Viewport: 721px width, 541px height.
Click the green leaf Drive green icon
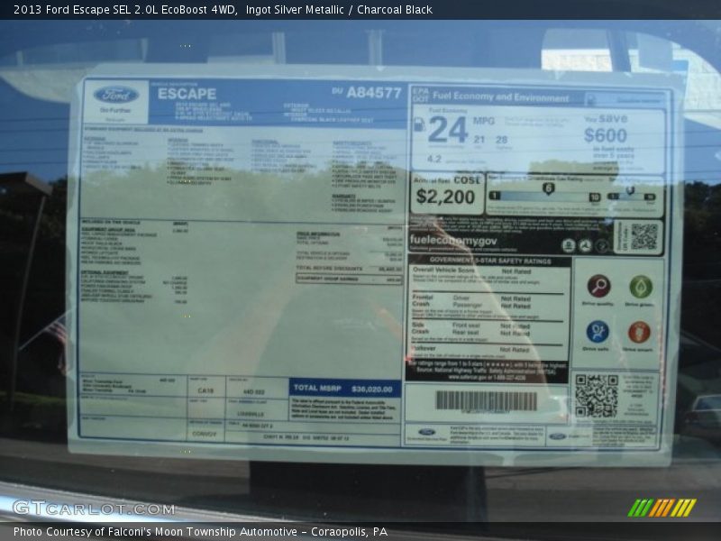point(641,287)
